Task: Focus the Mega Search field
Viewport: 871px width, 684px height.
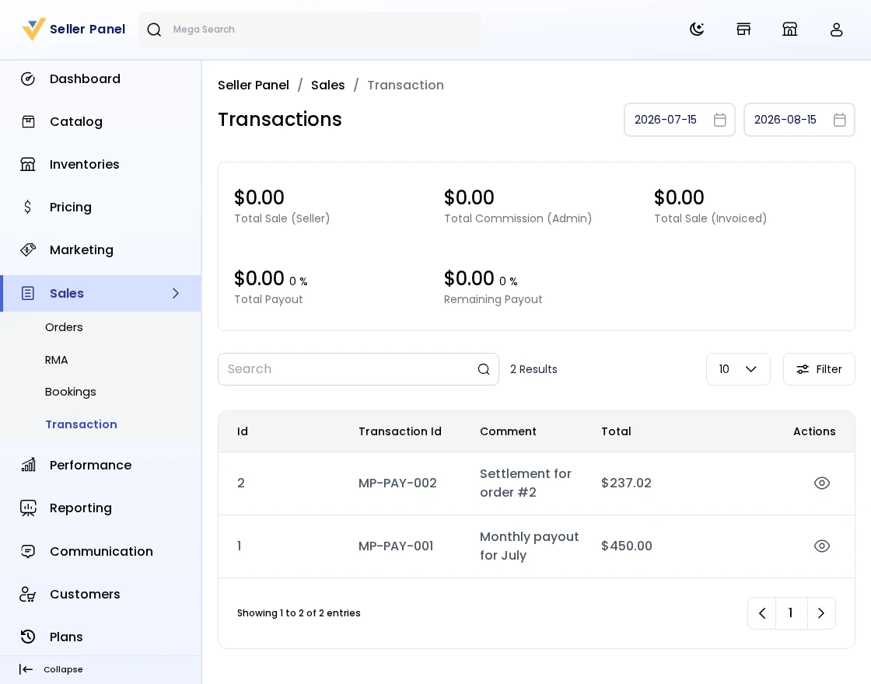Action: coord(310,30)
